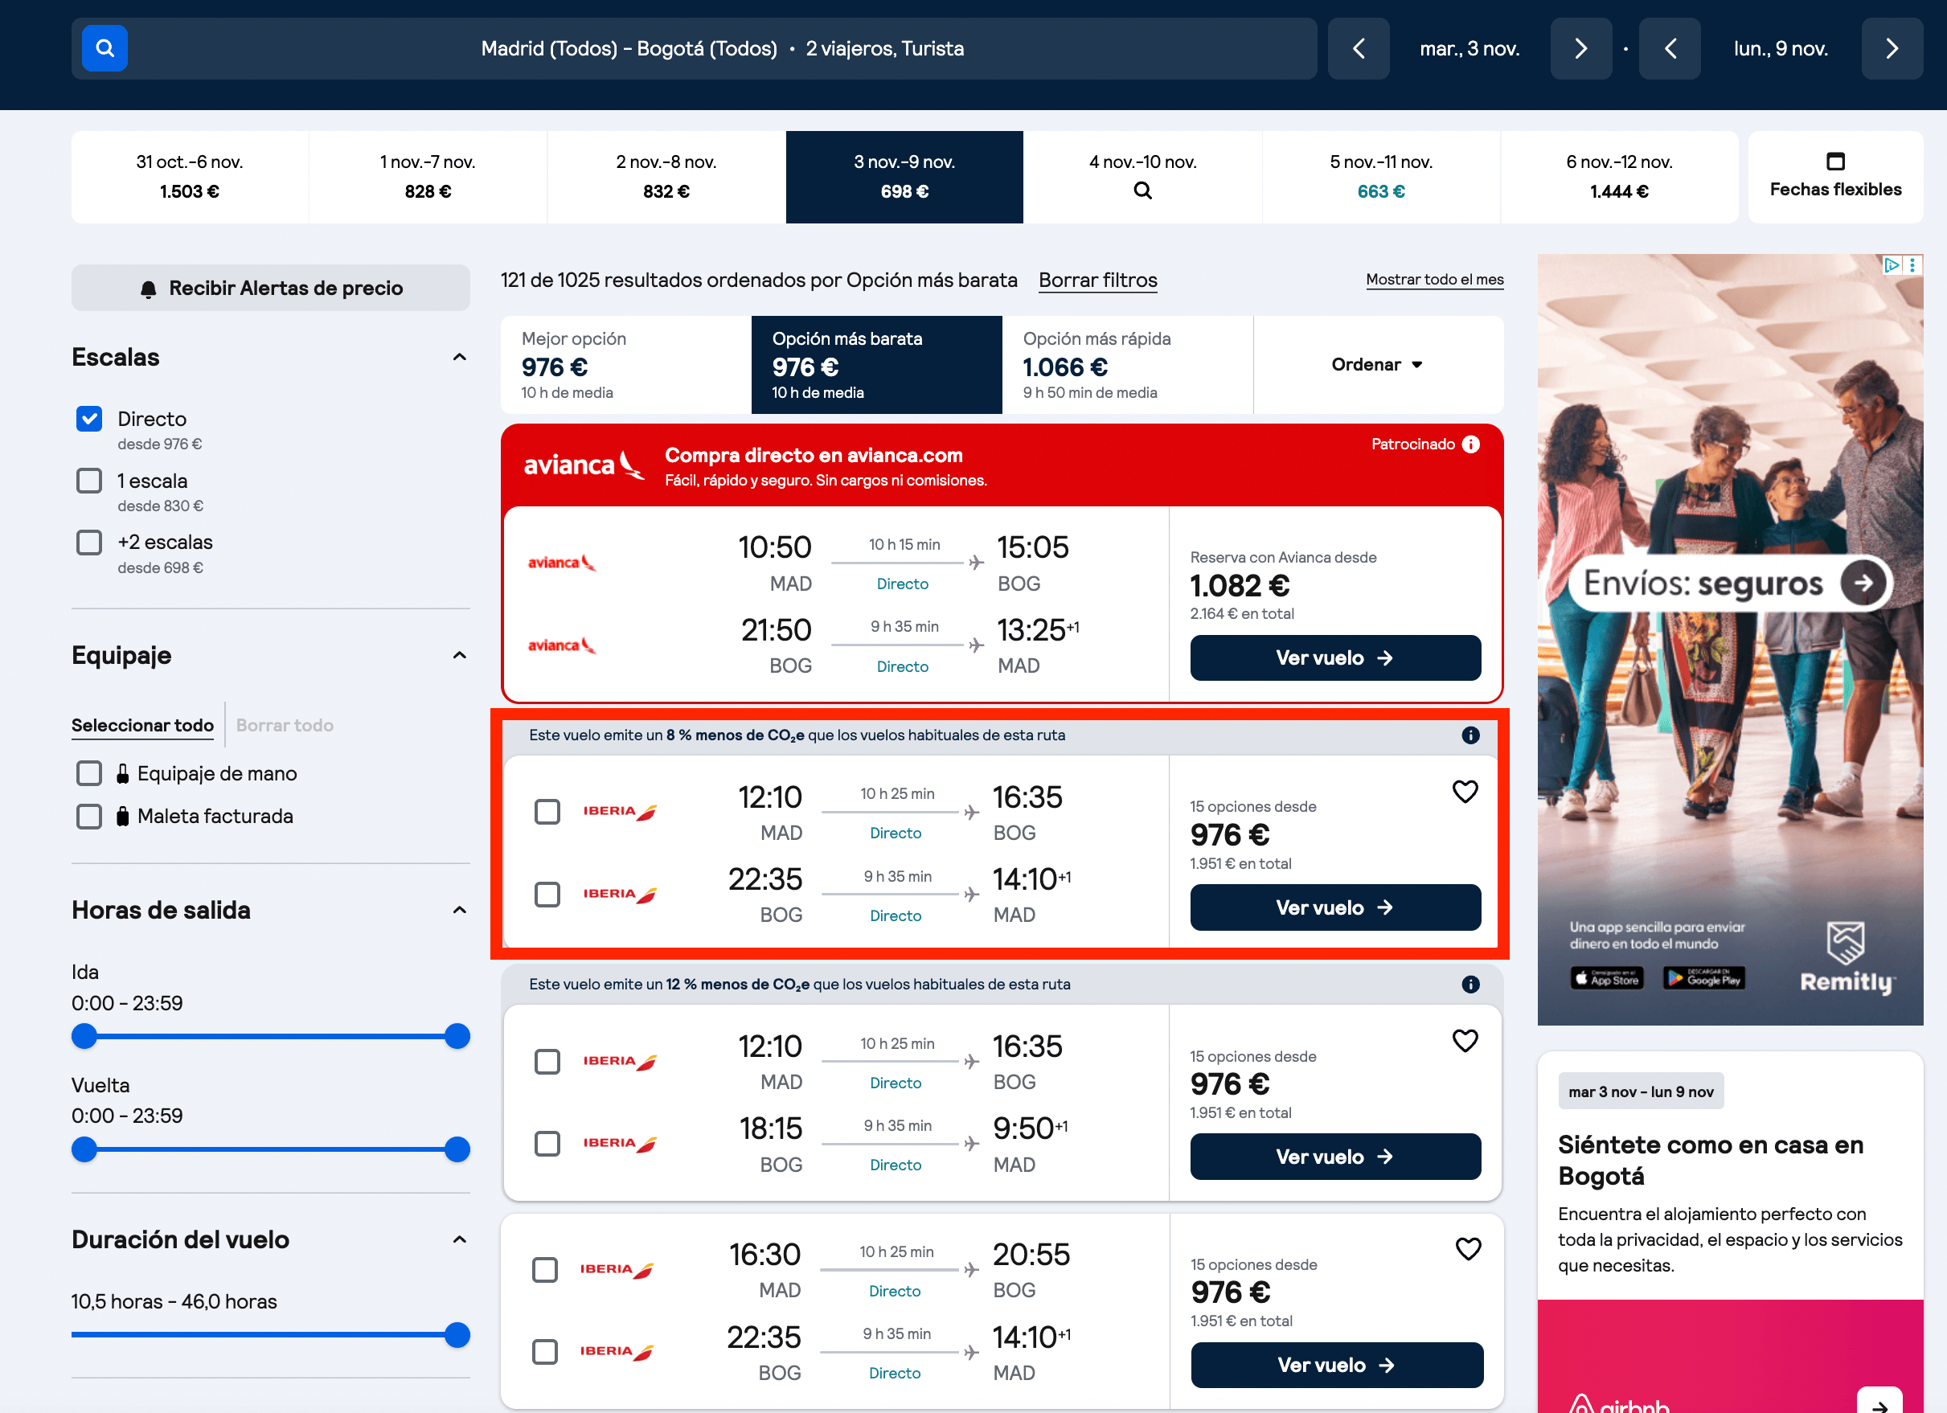Click Mostrar todo el mes link
The width and height of the screenshot is (1947, 1413).
1434,279
